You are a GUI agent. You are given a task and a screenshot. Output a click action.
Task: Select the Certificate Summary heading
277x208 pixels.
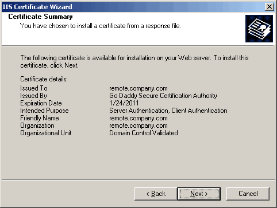(x=40, y=17)
